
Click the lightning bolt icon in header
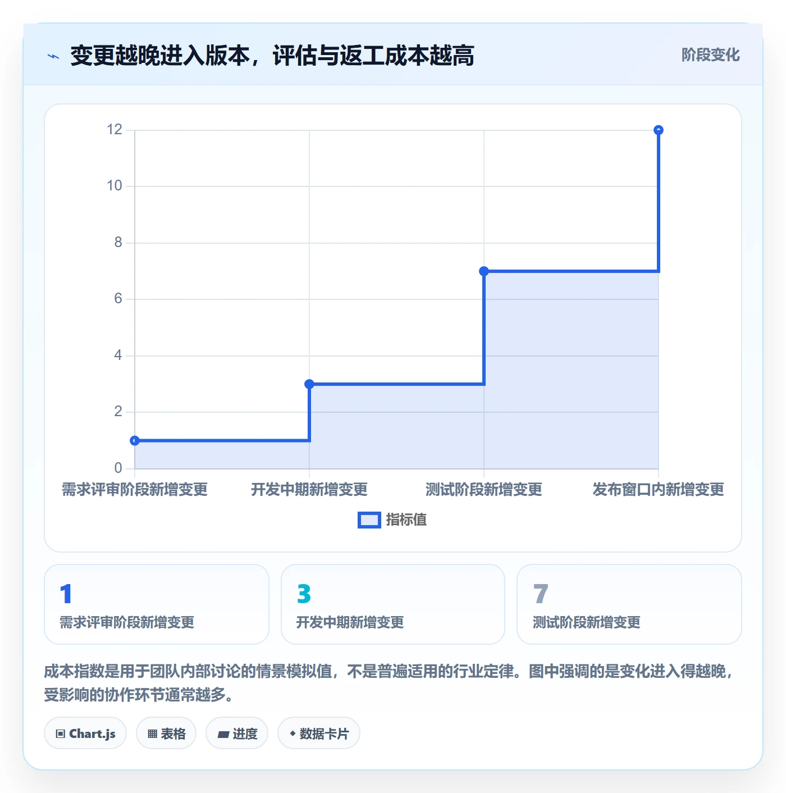[53, 56]
